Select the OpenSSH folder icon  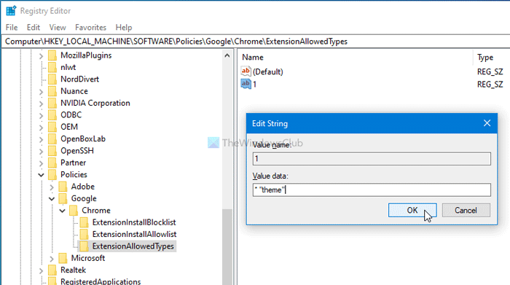(52, 151)
